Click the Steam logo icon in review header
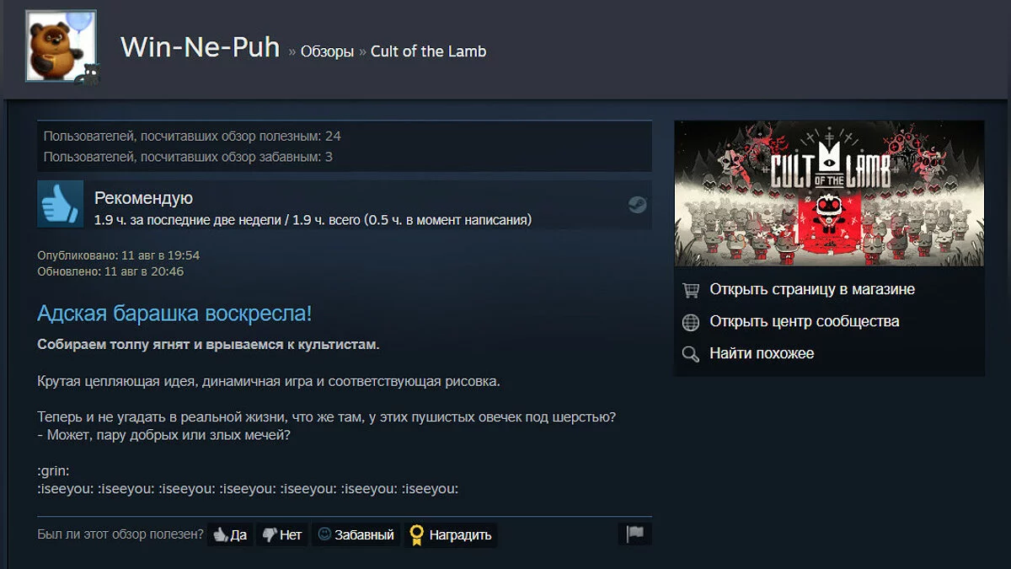The image size is (1011, 569). tap(638, 204)
